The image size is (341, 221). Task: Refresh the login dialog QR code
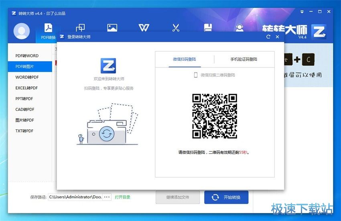(x=268, y=37)
